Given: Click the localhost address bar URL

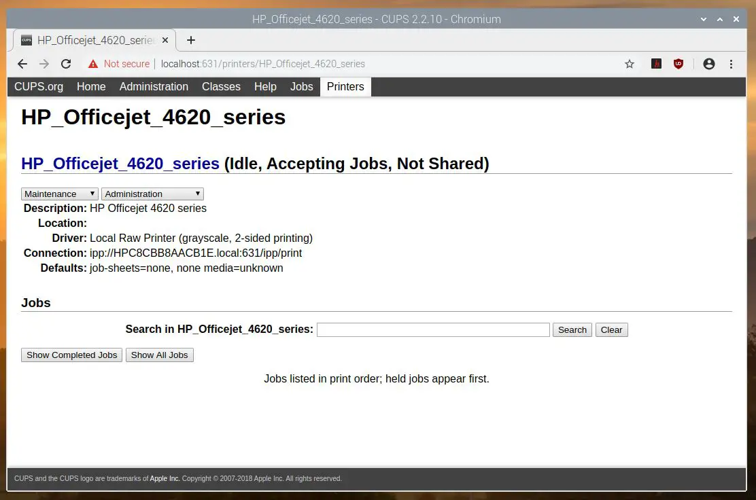Looking at the screenshot, I should [263, 64].
